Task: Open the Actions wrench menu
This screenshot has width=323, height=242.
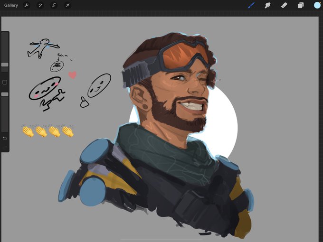Action: [x=27, y=5]
